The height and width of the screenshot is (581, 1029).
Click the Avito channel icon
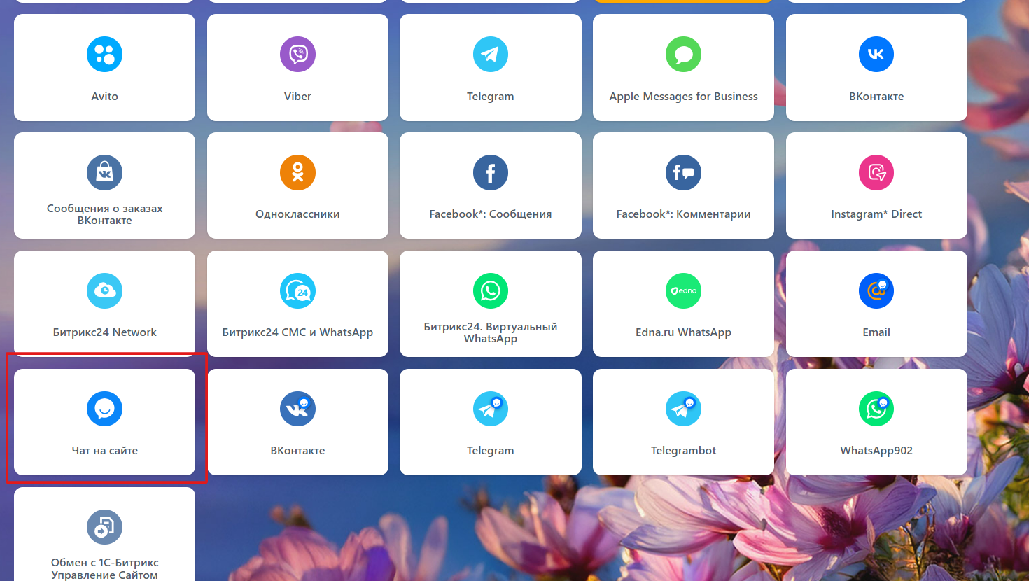(x=104, y=55)
